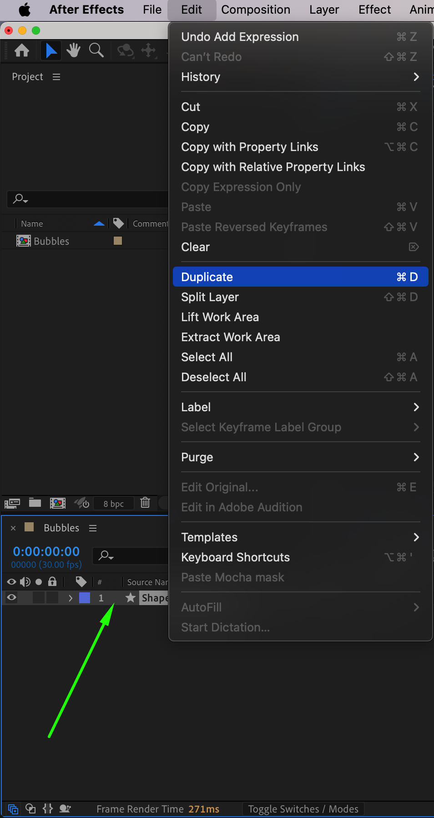Select the Selection arrow tool
Viewport: 434px width, 818px height.
pyautogui.click(x=51, y=50)
